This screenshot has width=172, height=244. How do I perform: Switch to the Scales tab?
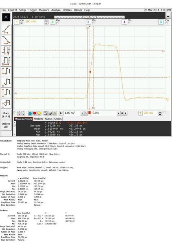(58, 119)
